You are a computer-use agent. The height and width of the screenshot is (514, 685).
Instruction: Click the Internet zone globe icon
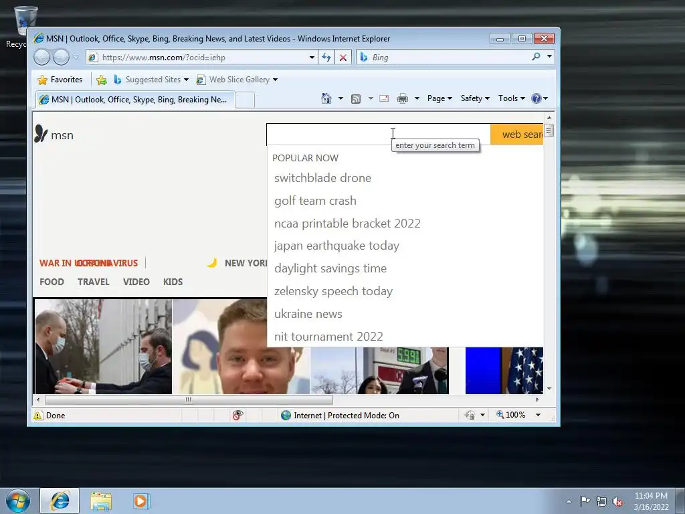(286, 415)
